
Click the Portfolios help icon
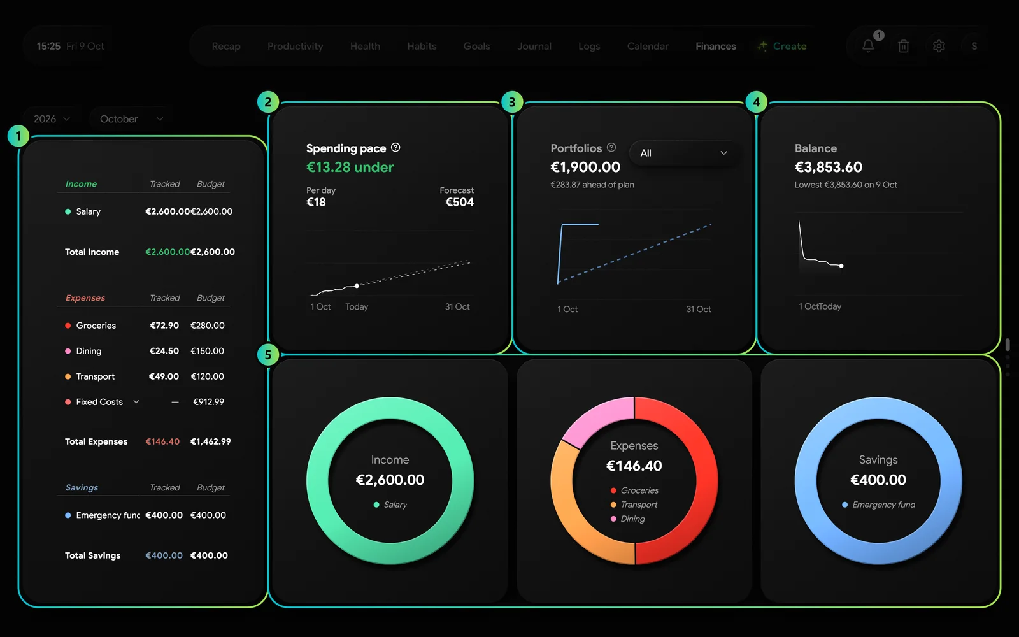(611, 148)
